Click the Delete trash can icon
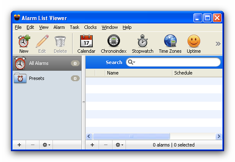Screen dimensions: 235x162 pyautogui.click(x=60, y=44)
